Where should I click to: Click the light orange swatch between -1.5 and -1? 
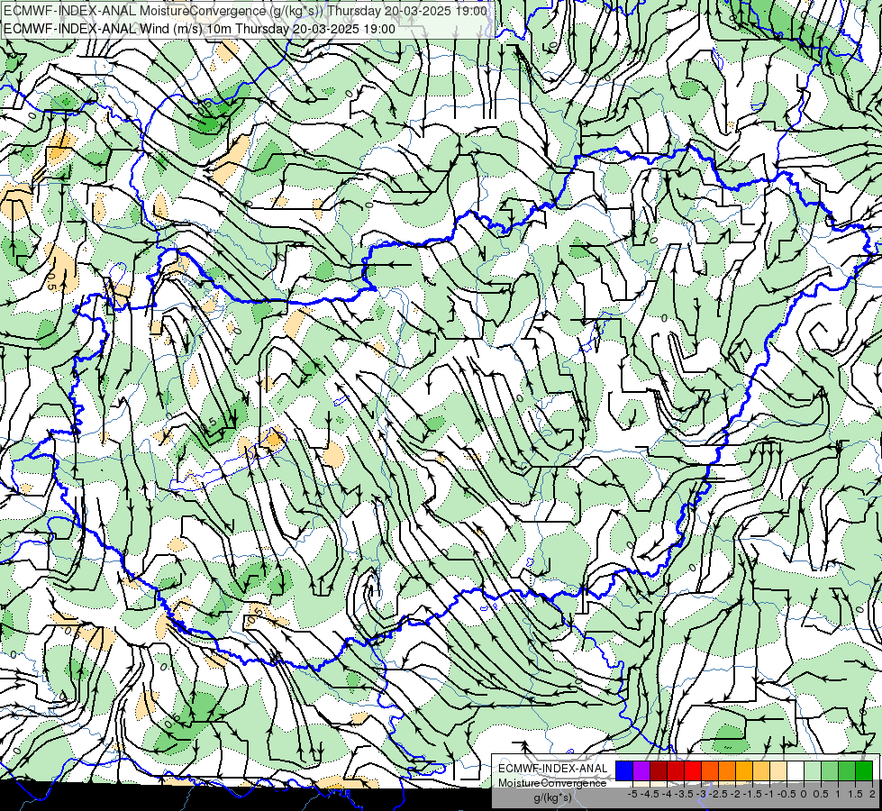761,771
